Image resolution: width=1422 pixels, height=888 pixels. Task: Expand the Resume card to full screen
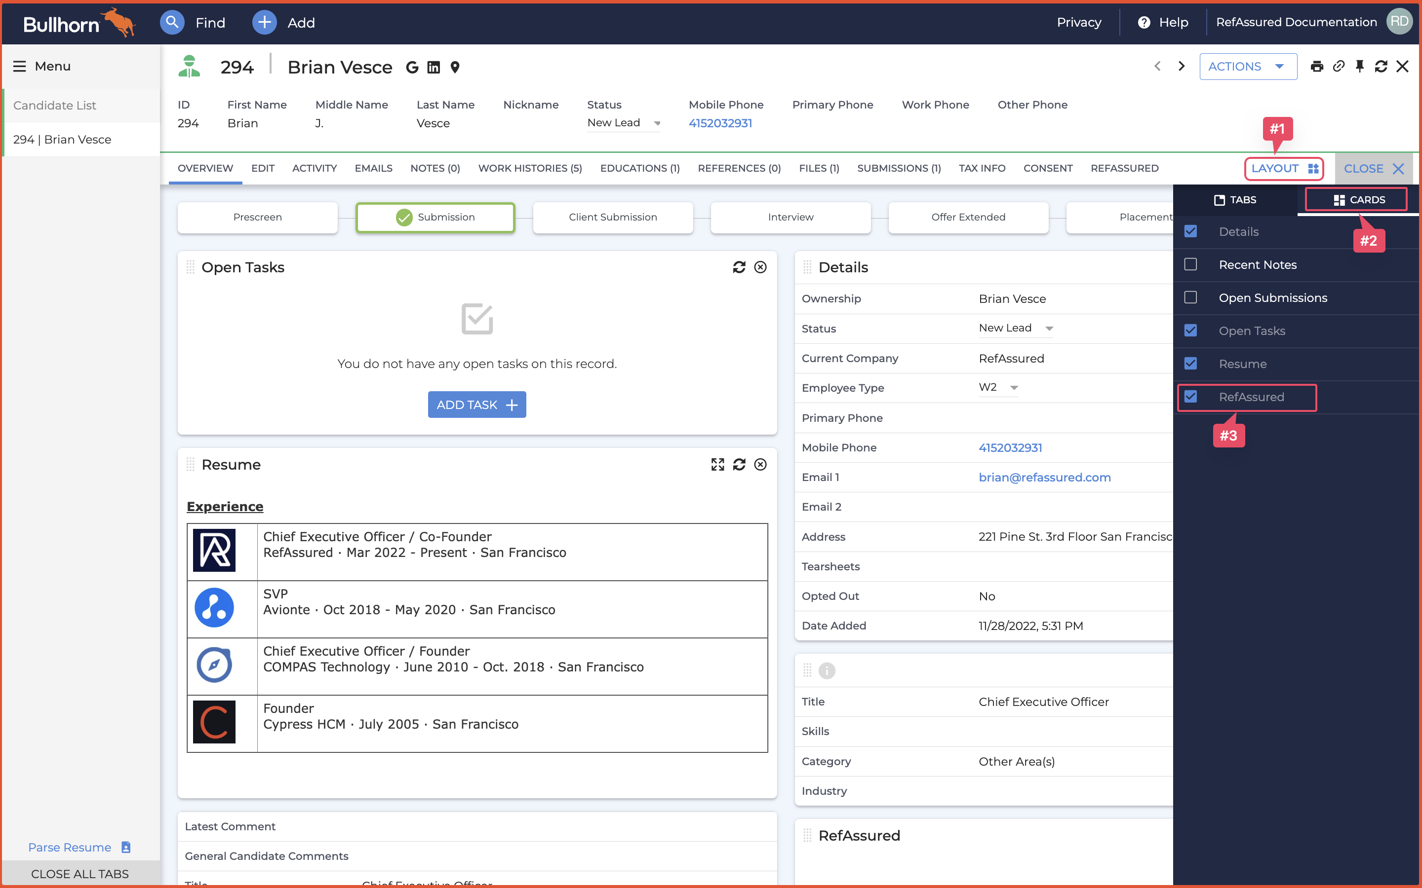[718, 465]
